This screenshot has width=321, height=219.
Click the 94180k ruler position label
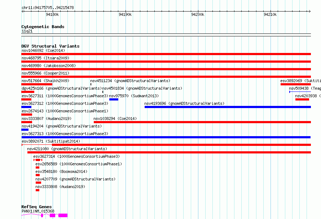(52, 14)
